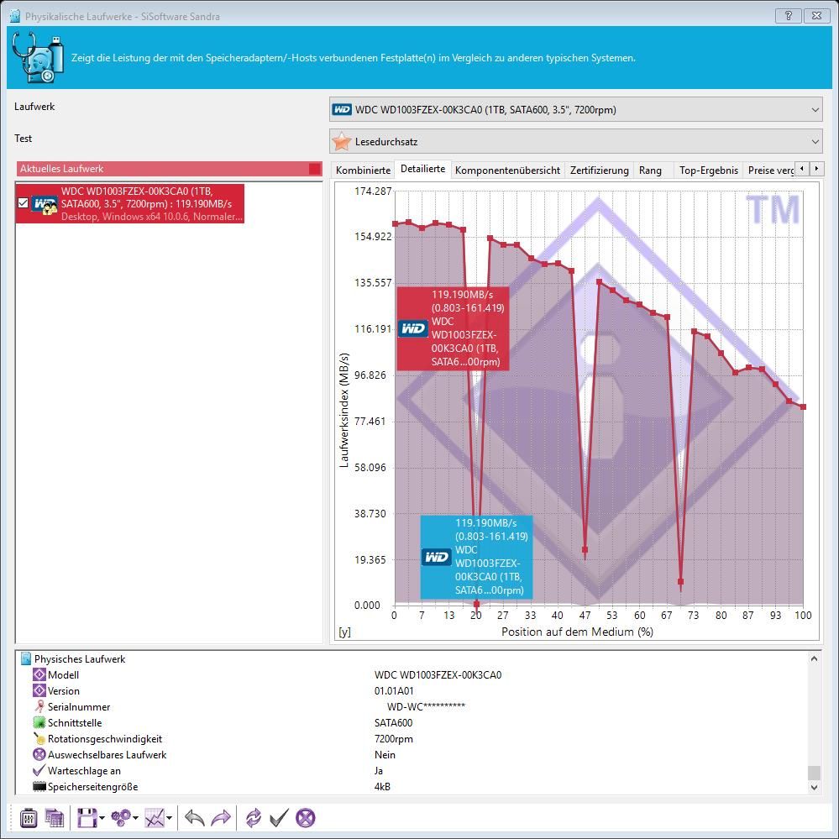Click the red chart tooltip label

click(x=453, y=328)
